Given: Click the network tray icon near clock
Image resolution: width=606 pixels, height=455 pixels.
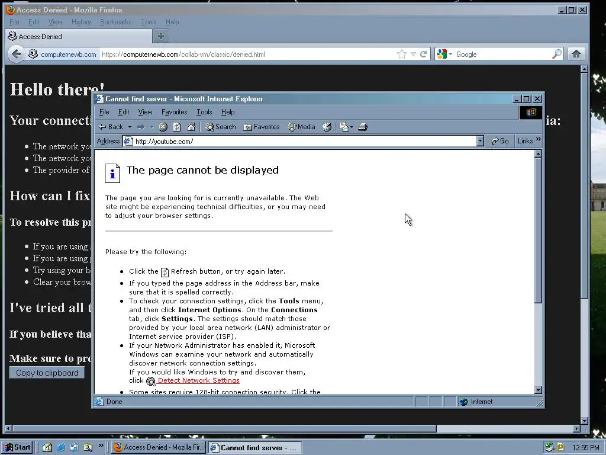Looking at the screenshot, I should click(550, 448).
